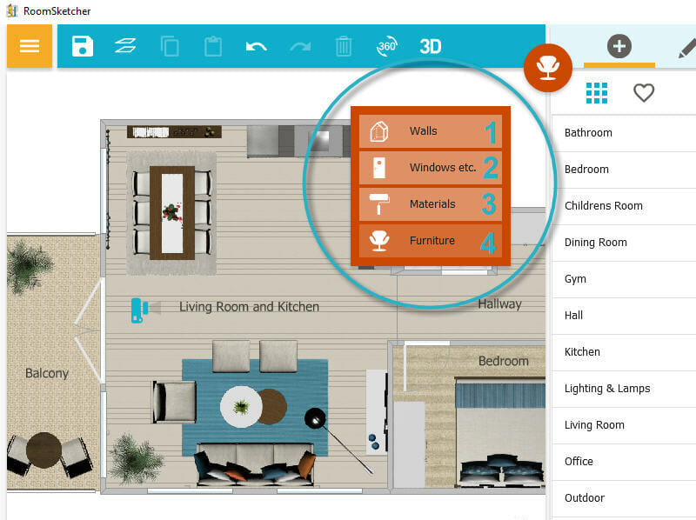Undo the last change
Screen dimensions: 696x520
pos(258,46)
